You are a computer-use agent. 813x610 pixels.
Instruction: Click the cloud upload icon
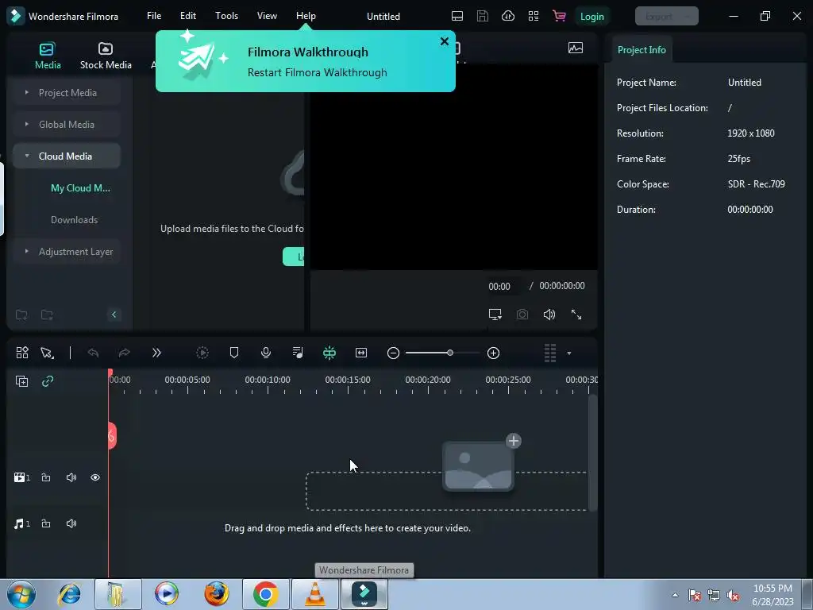coord(508,16)
